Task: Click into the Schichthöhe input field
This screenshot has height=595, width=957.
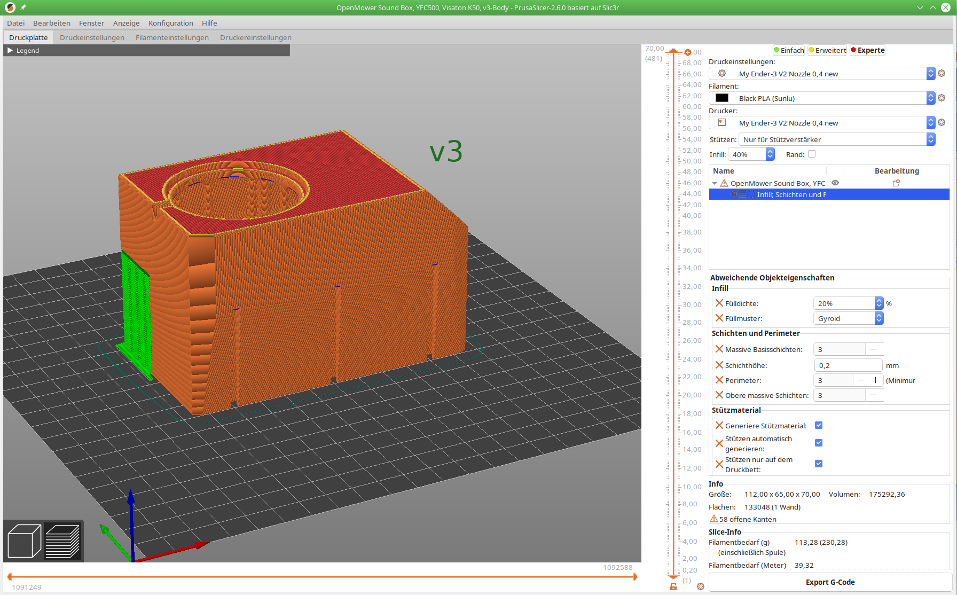Action: tap(848, 365)
